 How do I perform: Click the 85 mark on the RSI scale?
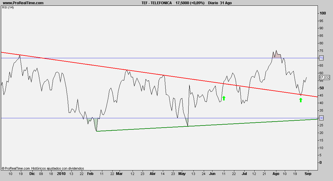[x=321, y=36]
